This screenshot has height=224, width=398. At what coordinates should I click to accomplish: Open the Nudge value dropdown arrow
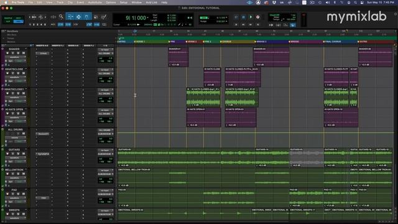[226, 21]
